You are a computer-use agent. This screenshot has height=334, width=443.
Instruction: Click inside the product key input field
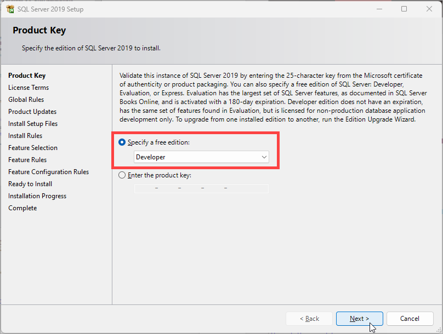pos(201,188)
